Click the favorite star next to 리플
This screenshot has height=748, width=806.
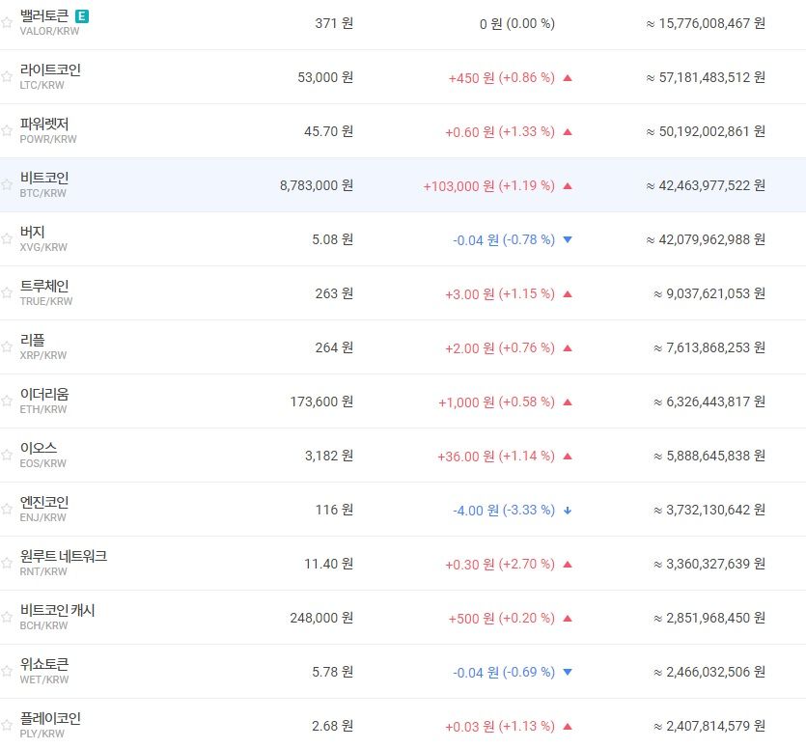point(7,347)
